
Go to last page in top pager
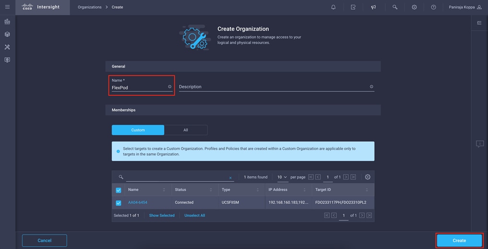click(x=353, y=177)
